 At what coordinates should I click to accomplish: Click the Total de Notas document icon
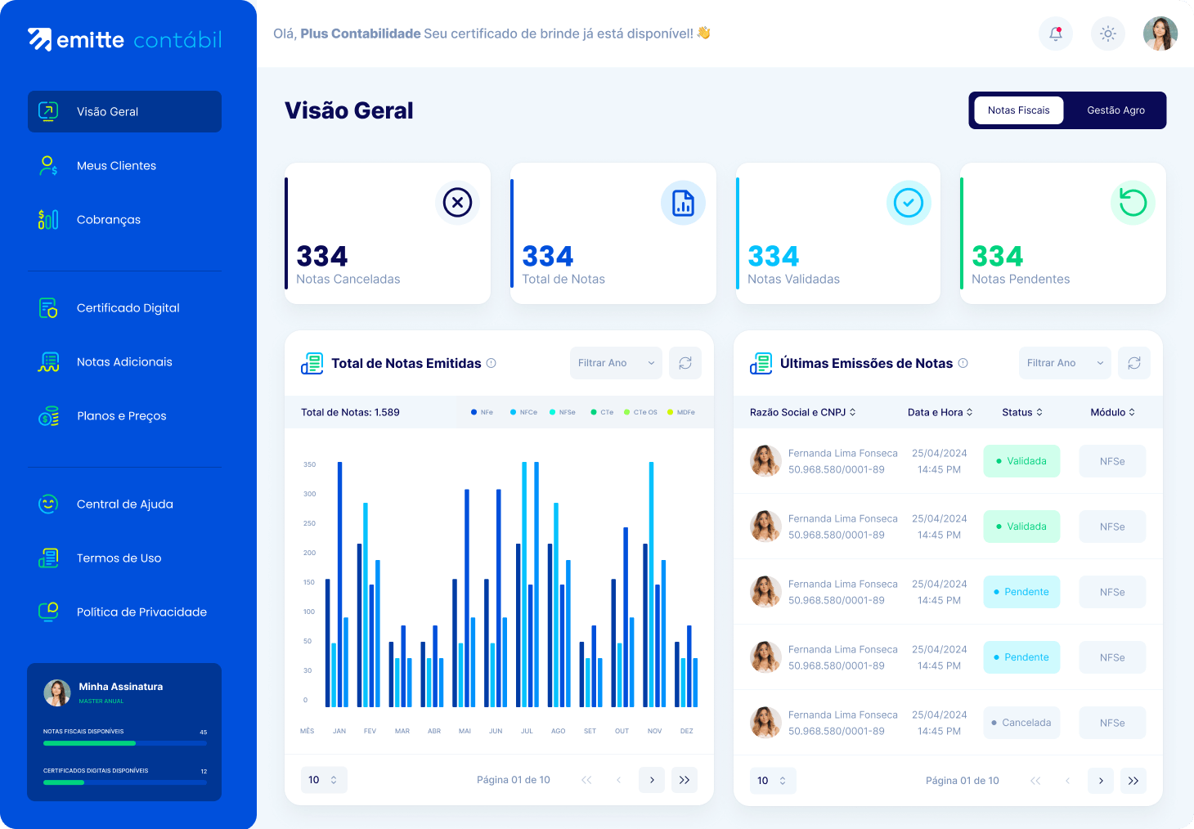click(x=683, y=202)
